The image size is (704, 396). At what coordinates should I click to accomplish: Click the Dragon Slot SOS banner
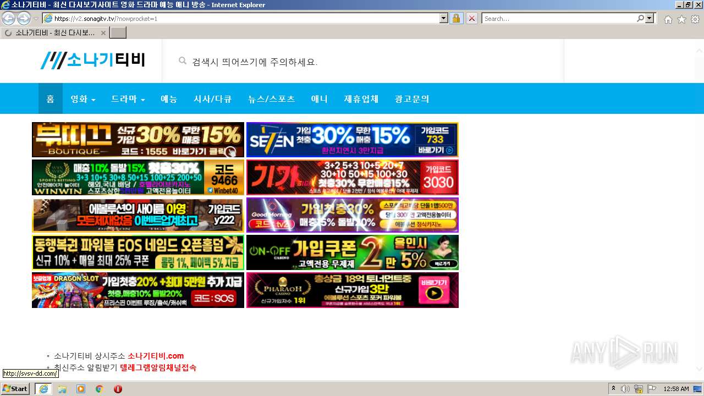[x=138, y=290]
